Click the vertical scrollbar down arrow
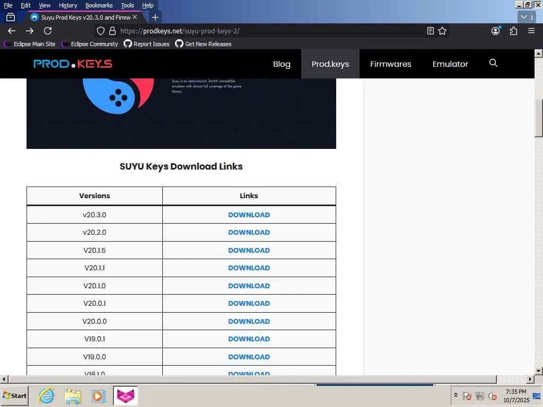The height and width of the screenshot is (407, 543). [539, 370]
